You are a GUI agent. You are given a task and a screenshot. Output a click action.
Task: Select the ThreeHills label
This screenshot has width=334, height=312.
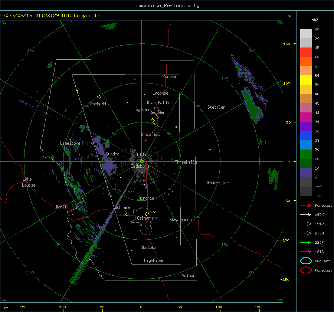point(186,162)
